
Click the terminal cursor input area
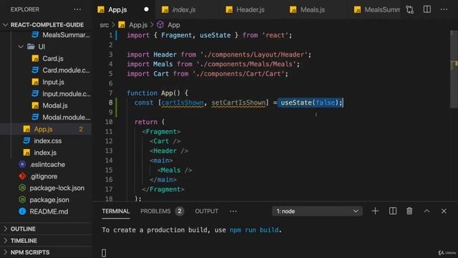pyautogui.click(x=104, y=253)
